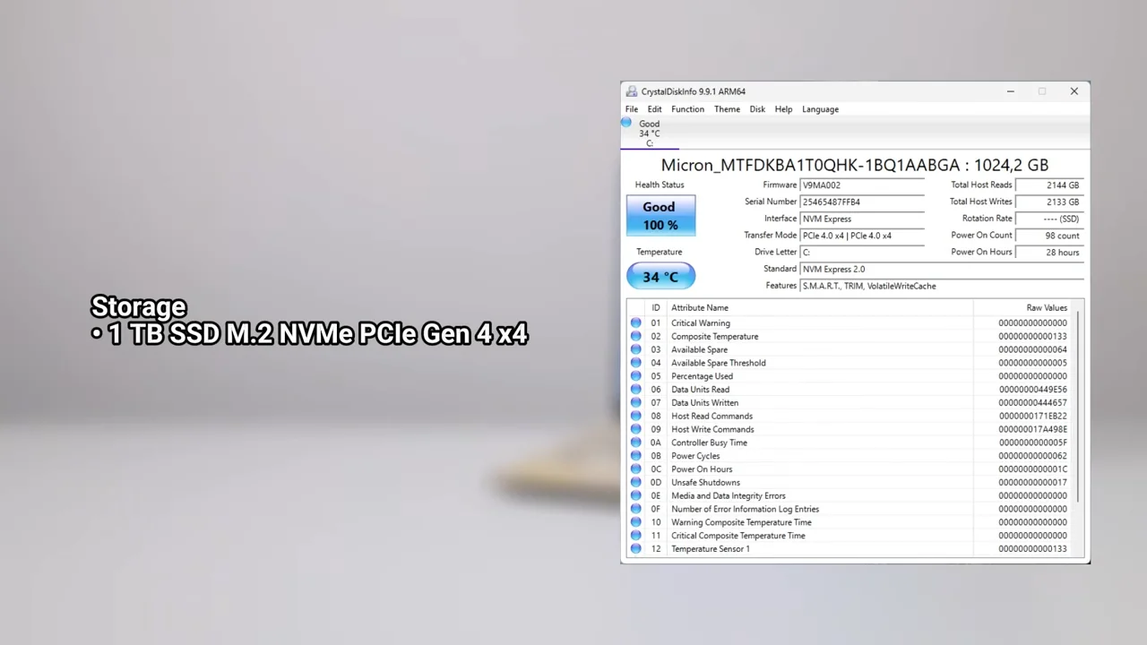Select the Data Units Written attribute name
Screen dimensions: 1147x645
704,402
